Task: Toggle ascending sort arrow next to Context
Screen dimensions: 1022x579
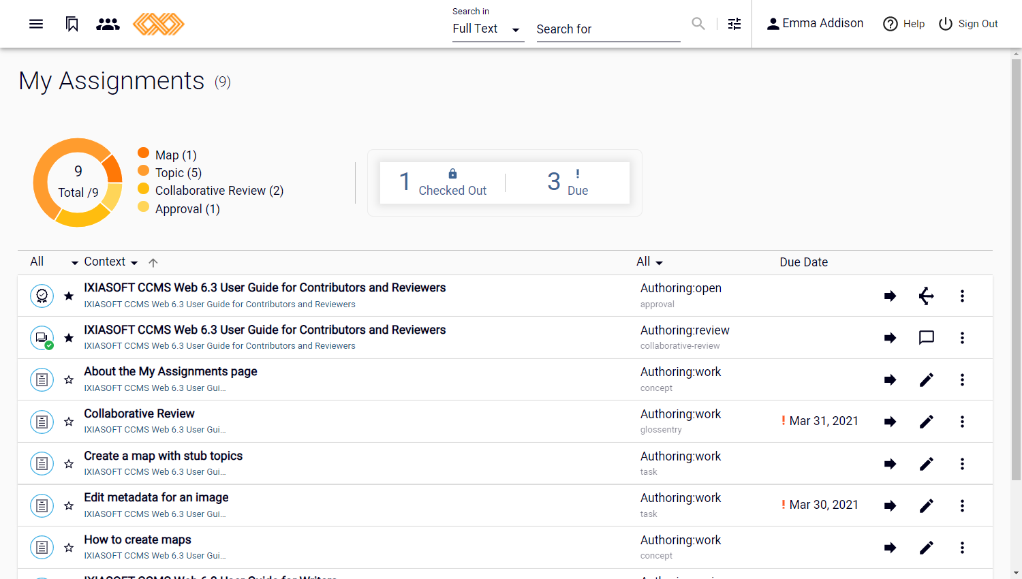Action: pyautogui.click(x=153, y=263)
